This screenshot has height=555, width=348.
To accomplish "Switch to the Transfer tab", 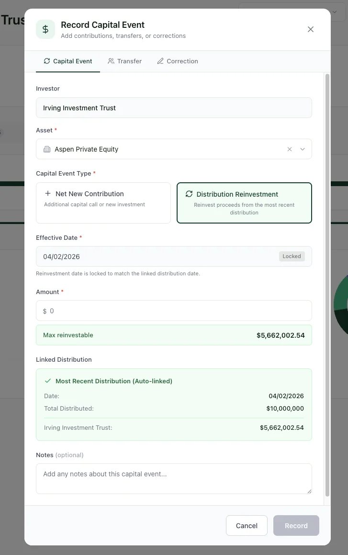I will pos(124,61).
